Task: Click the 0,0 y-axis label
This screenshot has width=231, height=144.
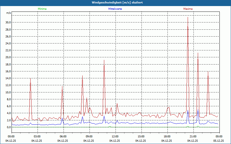Action: [x=9, y=127]
